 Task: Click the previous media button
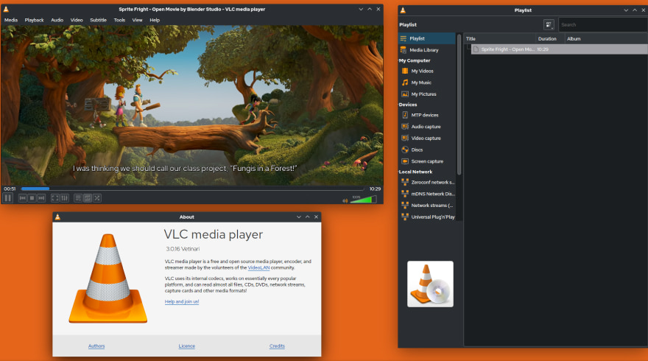[x=23, y=198]
